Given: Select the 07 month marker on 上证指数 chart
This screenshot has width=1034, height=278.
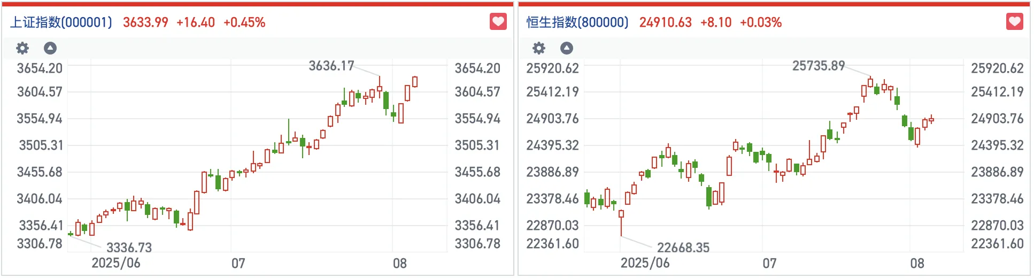Looking at the screenshot, I should tap(238, 263).
